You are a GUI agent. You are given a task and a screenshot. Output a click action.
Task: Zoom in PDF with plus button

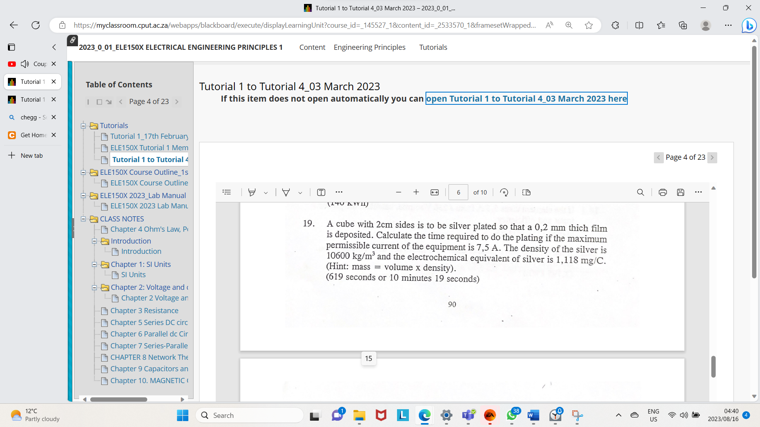coord(416,193)
